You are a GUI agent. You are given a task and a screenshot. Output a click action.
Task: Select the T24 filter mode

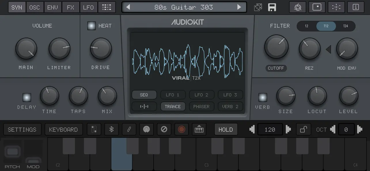pos(346,26)
